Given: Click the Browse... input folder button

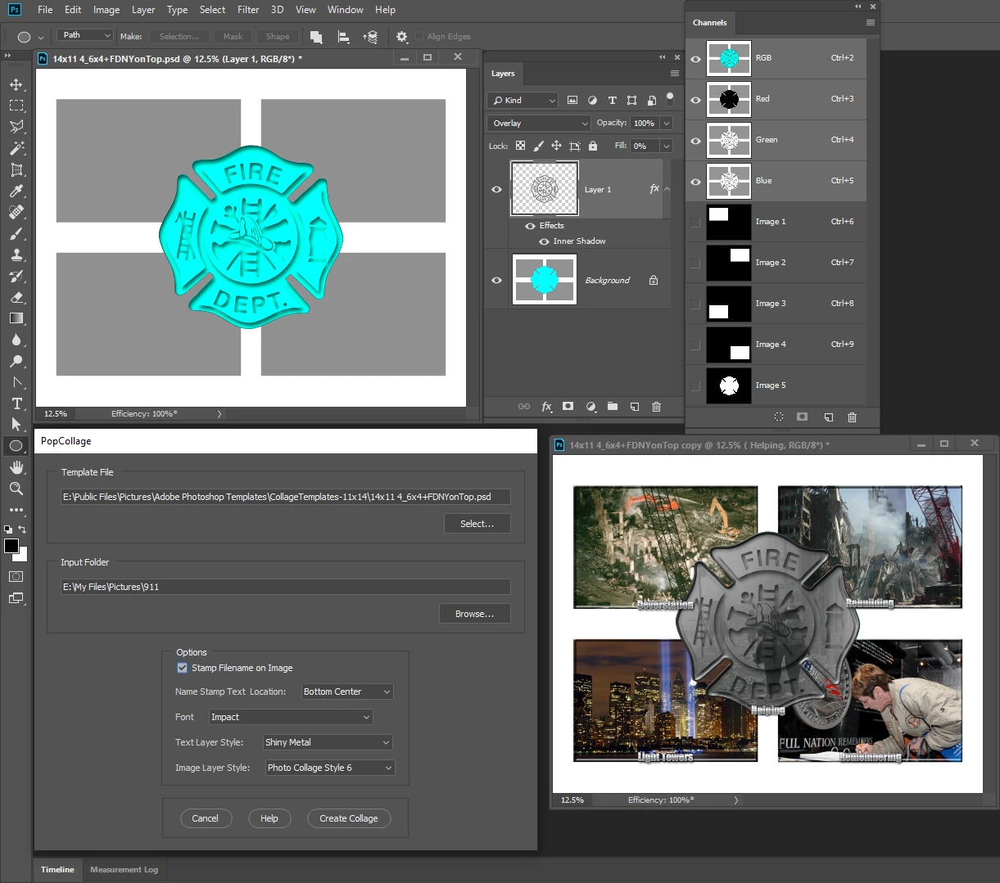Looking at the screenshot, I should click(475, 614).
